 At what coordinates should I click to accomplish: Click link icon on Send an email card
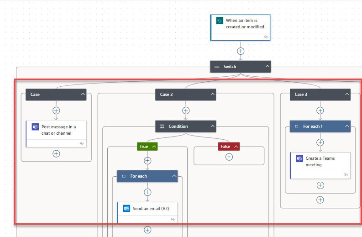coord(173,219)
